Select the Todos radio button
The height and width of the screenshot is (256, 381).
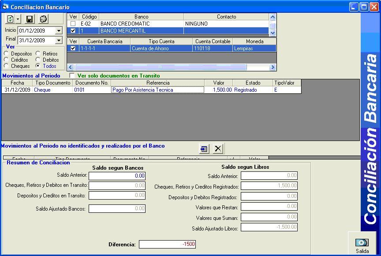pyautogui.click(x=37, y=66)
